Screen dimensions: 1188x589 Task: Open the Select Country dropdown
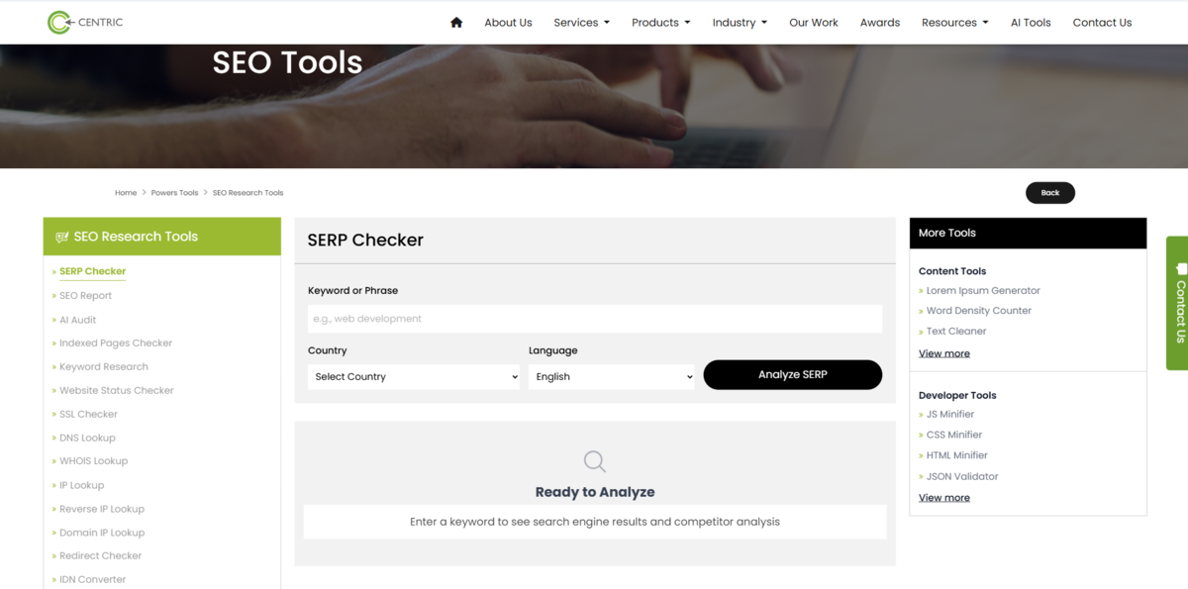tap(414, 376)
